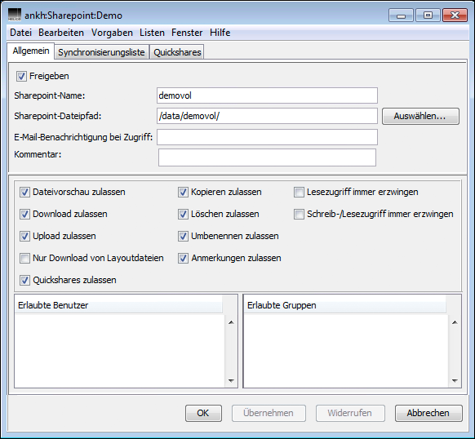Close the ankh:Sharepoint:Demo window
This screenshot has width=475, height=439.
coord(455,16)
